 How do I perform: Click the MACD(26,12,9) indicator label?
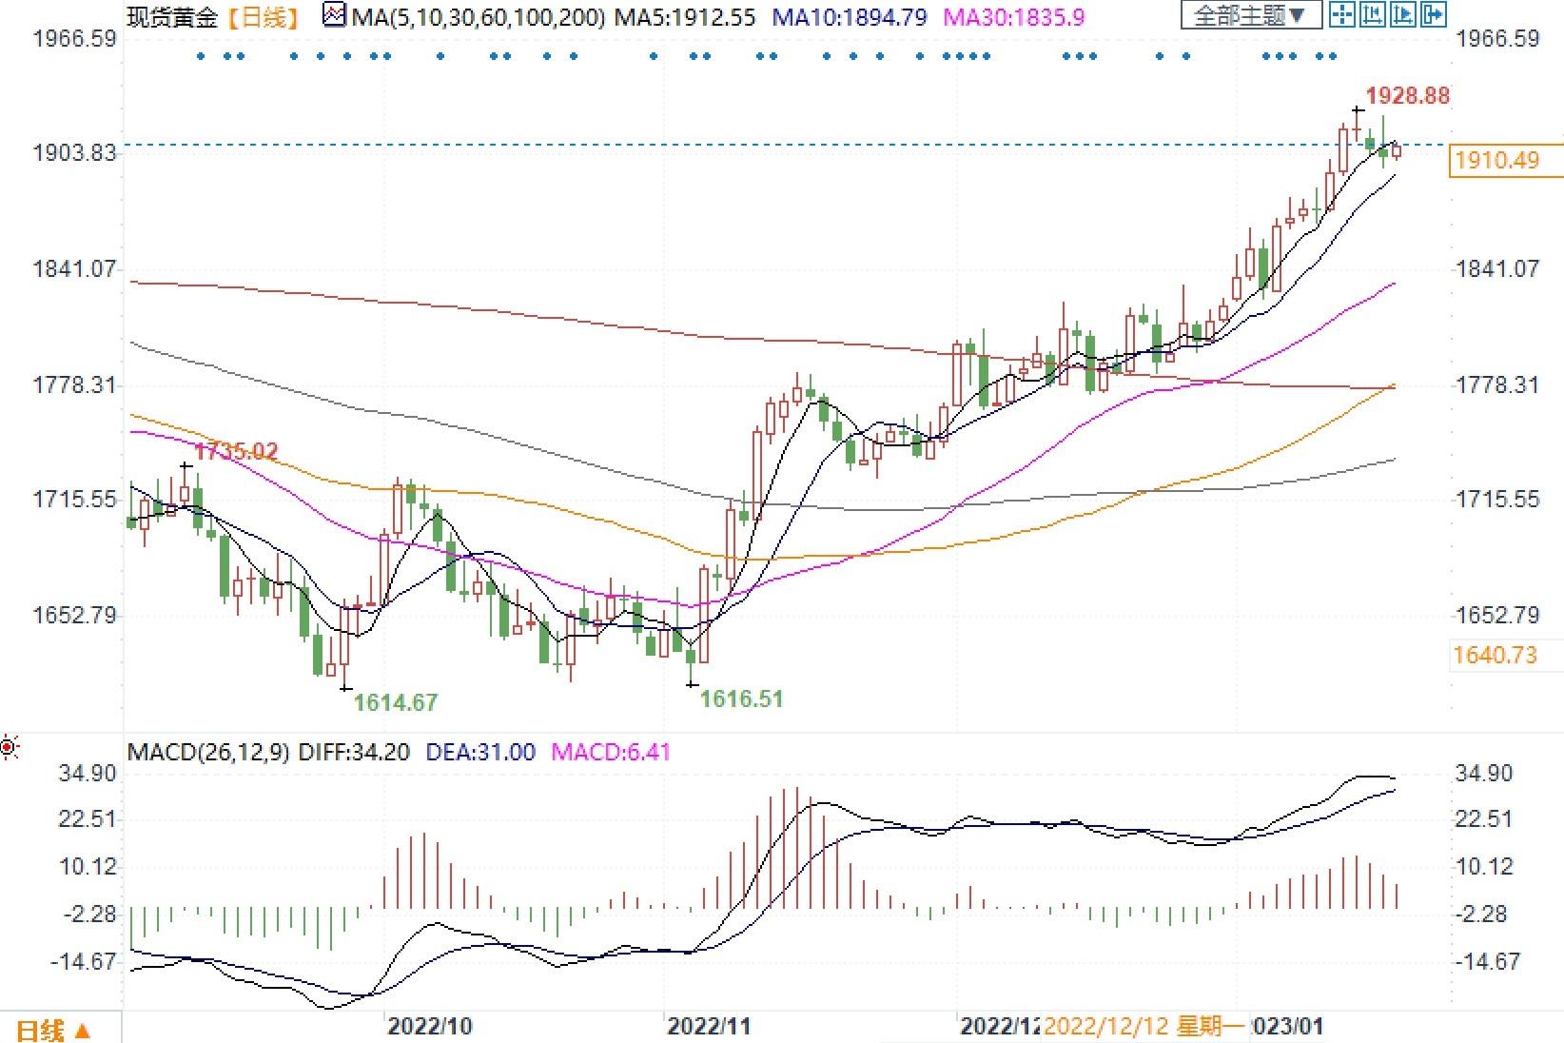[209, 752]
